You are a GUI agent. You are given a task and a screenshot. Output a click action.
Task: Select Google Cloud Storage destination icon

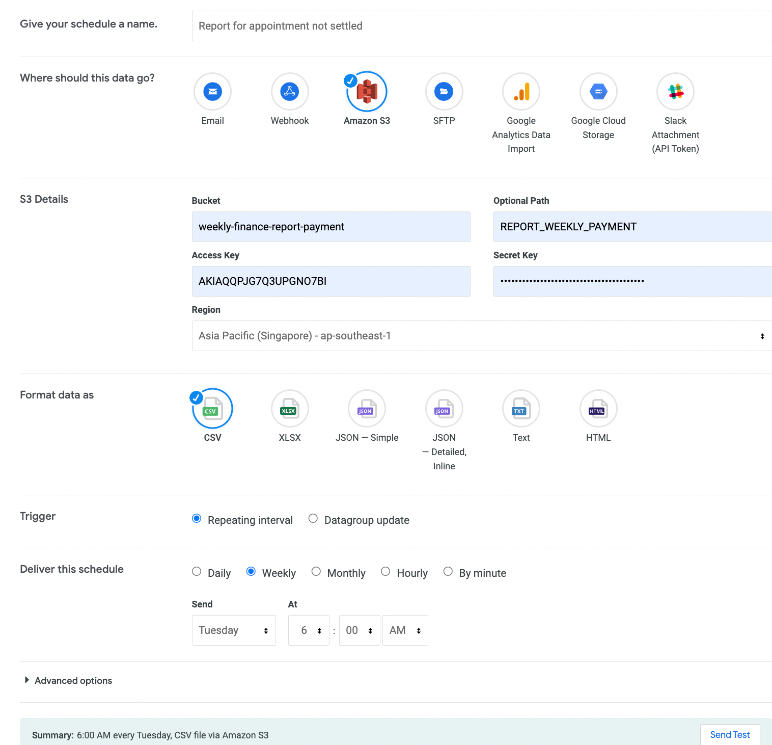tap(598, 92)
